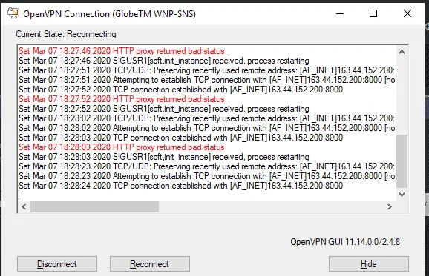This screenshot has height=276, width=429.
Task: Click log line 18:27:51 TCP/UDP Preserving address
Action: (x=206, y=70)
